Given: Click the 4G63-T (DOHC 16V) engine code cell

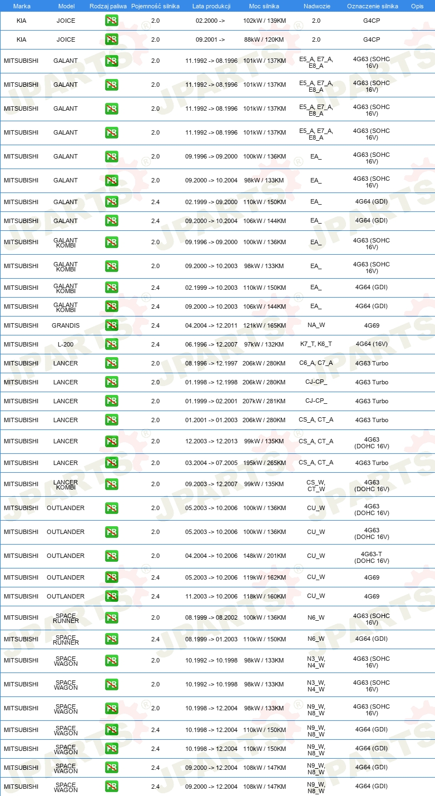Looking at the screenshot, I should pyautogui.click(x=372, y=557).
